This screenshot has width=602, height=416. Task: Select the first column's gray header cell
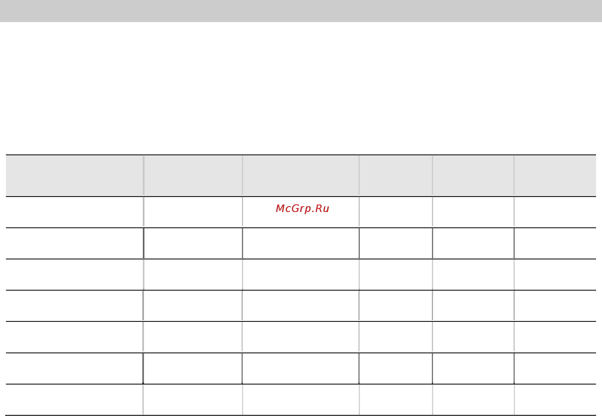coord(74,176)
